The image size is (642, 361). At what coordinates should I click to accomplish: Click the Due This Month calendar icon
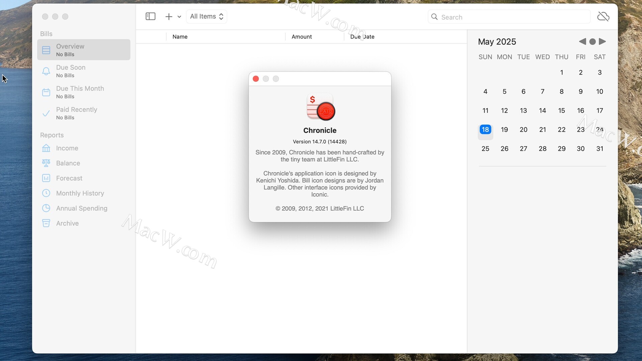coord(46,92)
